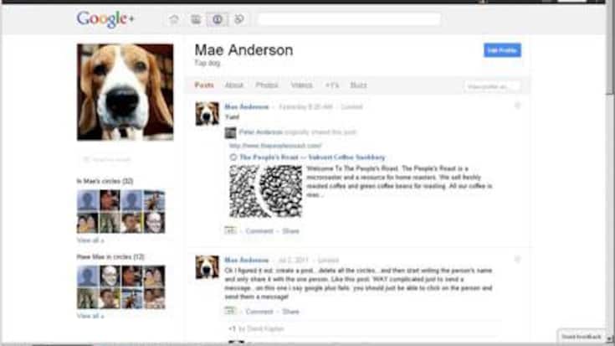
Task: Open The People's Roast article link
Action: coord(311,157)
